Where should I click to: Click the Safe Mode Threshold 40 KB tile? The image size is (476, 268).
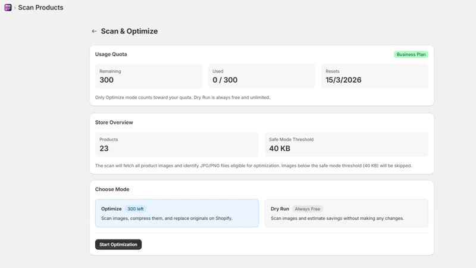346,144
